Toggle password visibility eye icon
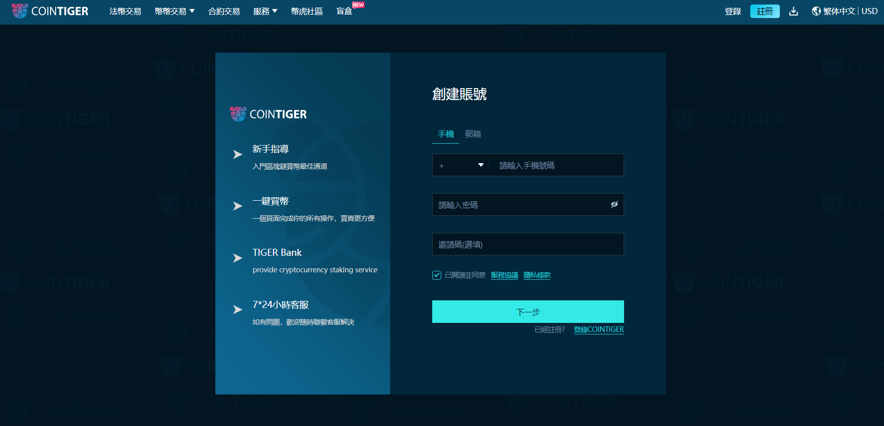This screenshot has width=884, height=426. pyautogui.click(x=614, y=204)
